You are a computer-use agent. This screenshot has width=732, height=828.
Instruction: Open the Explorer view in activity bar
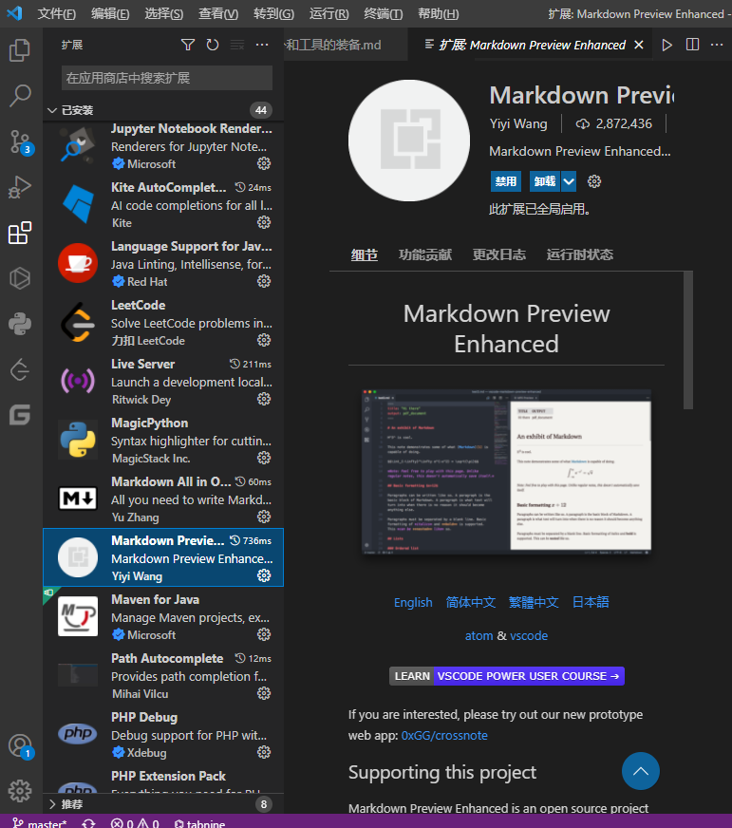tap(20, 50)
